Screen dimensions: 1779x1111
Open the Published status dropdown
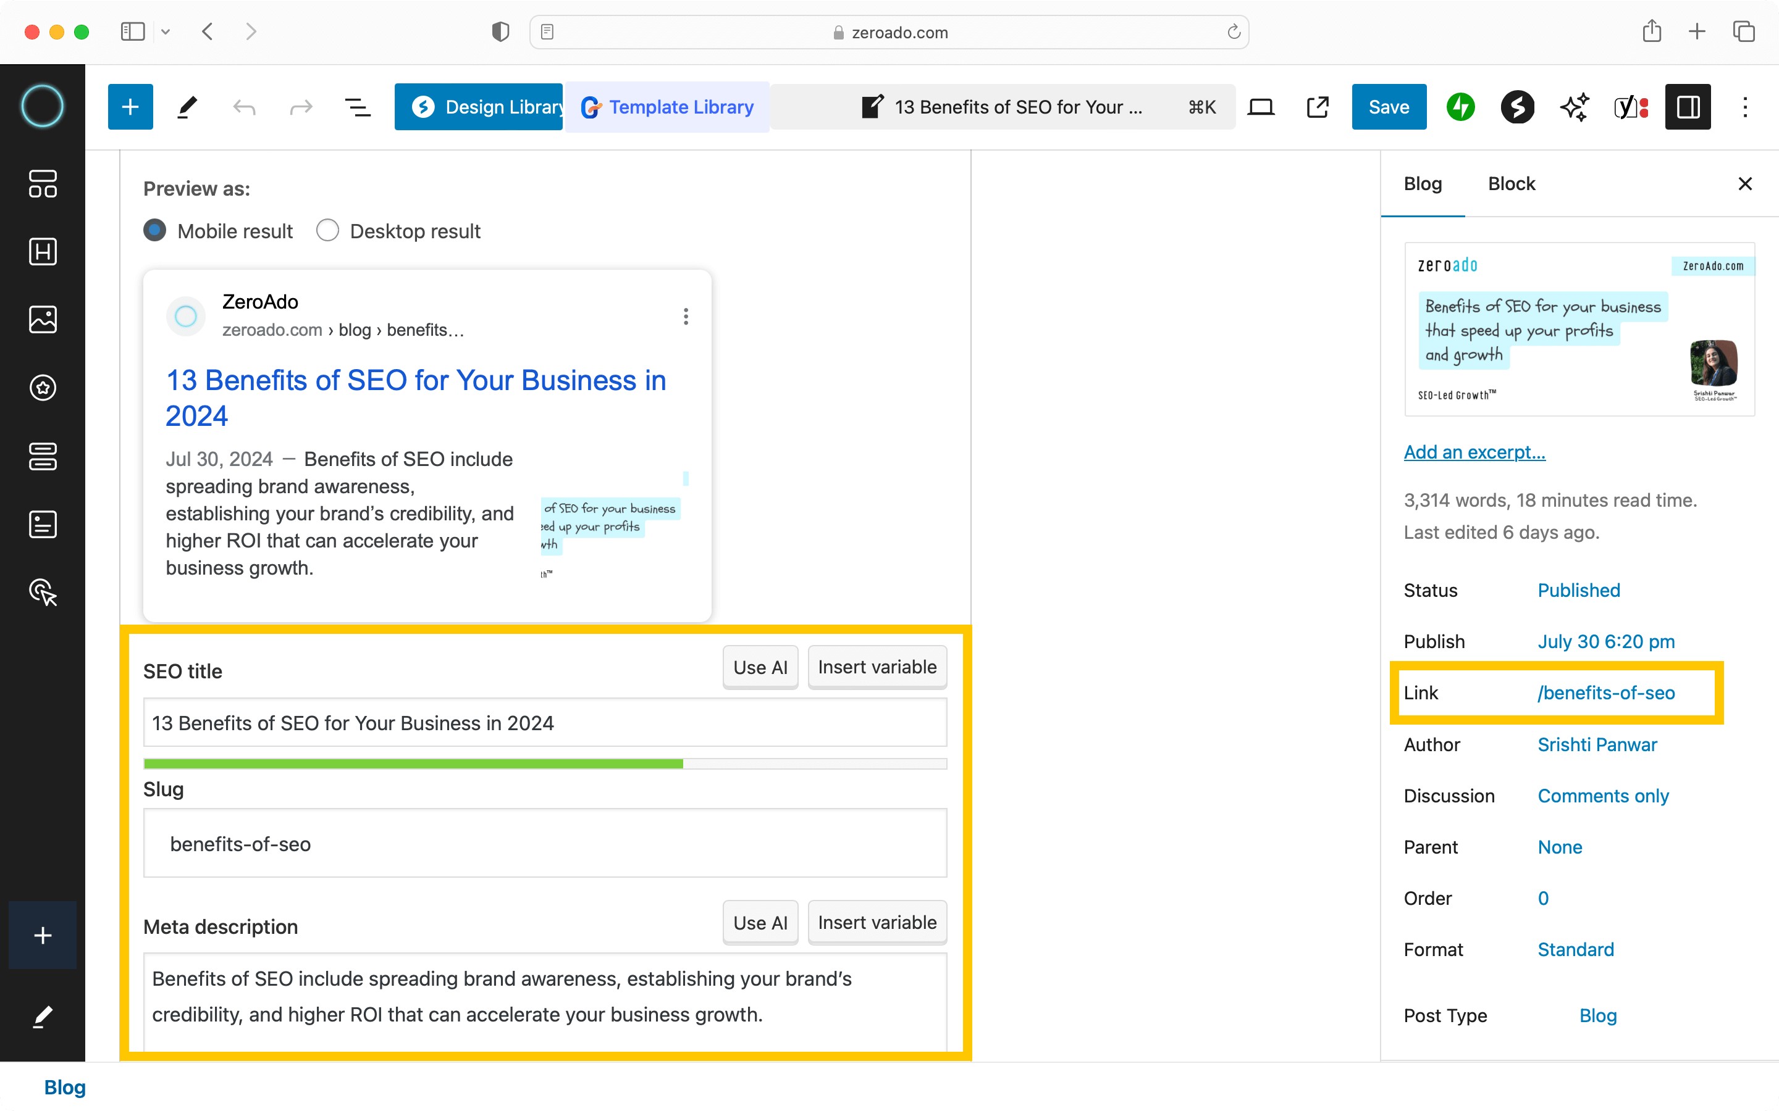1578,590
